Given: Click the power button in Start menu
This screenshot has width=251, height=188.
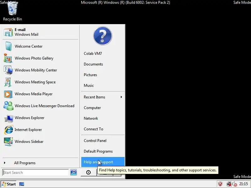Looking at the screenshot, I should pyautogui.click(x=88, y=172).
